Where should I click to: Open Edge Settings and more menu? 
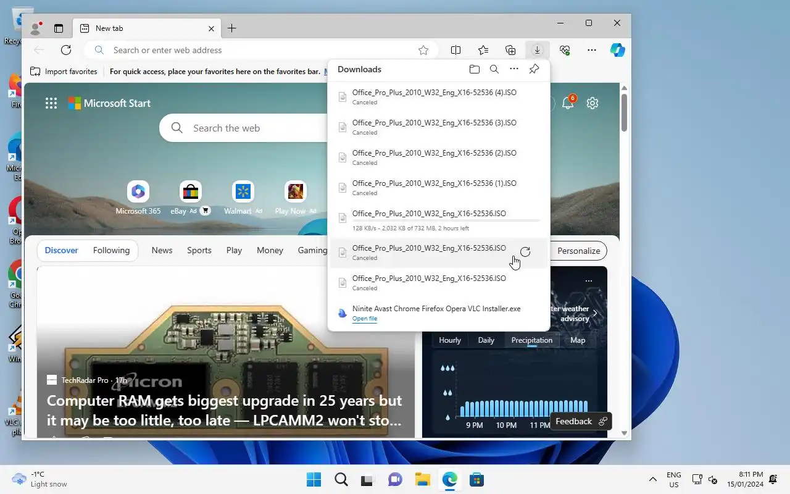click(592, 50)
